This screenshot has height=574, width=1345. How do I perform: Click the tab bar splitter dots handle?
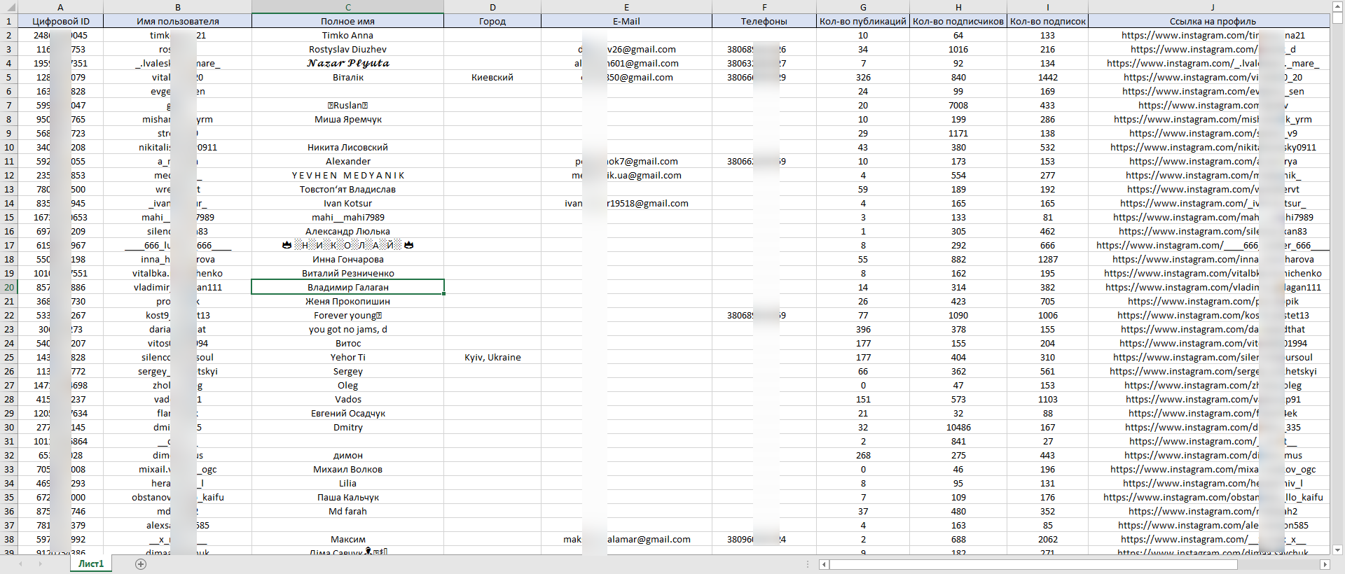click(x=808, y=564)
